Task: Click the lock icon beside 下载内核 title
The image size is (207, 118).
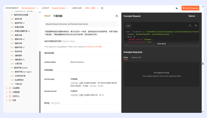Action: tap(116, 16)
